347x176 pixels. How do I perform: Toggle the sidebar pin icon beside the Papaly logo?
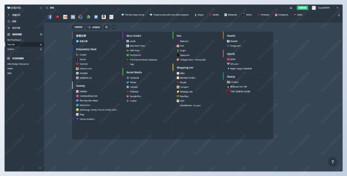pyautogui.click(x=41, y=8)
